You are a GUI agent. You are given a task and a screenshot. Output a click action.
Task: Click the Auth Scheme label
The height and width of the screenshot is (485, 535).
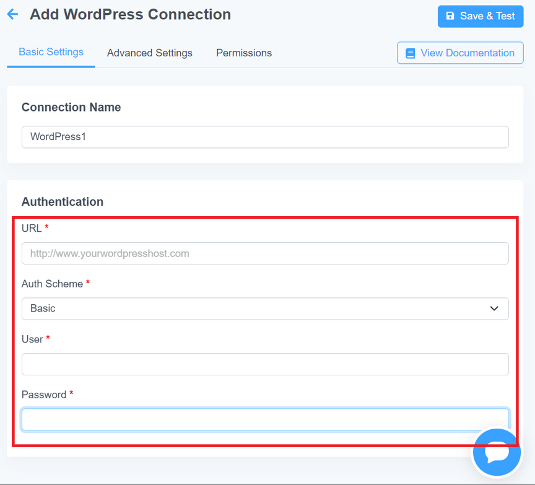[x=52, y=284]
